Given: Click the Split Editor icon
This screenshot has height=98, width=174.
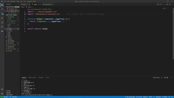Looking at the screenshot, I should (170, 4).
